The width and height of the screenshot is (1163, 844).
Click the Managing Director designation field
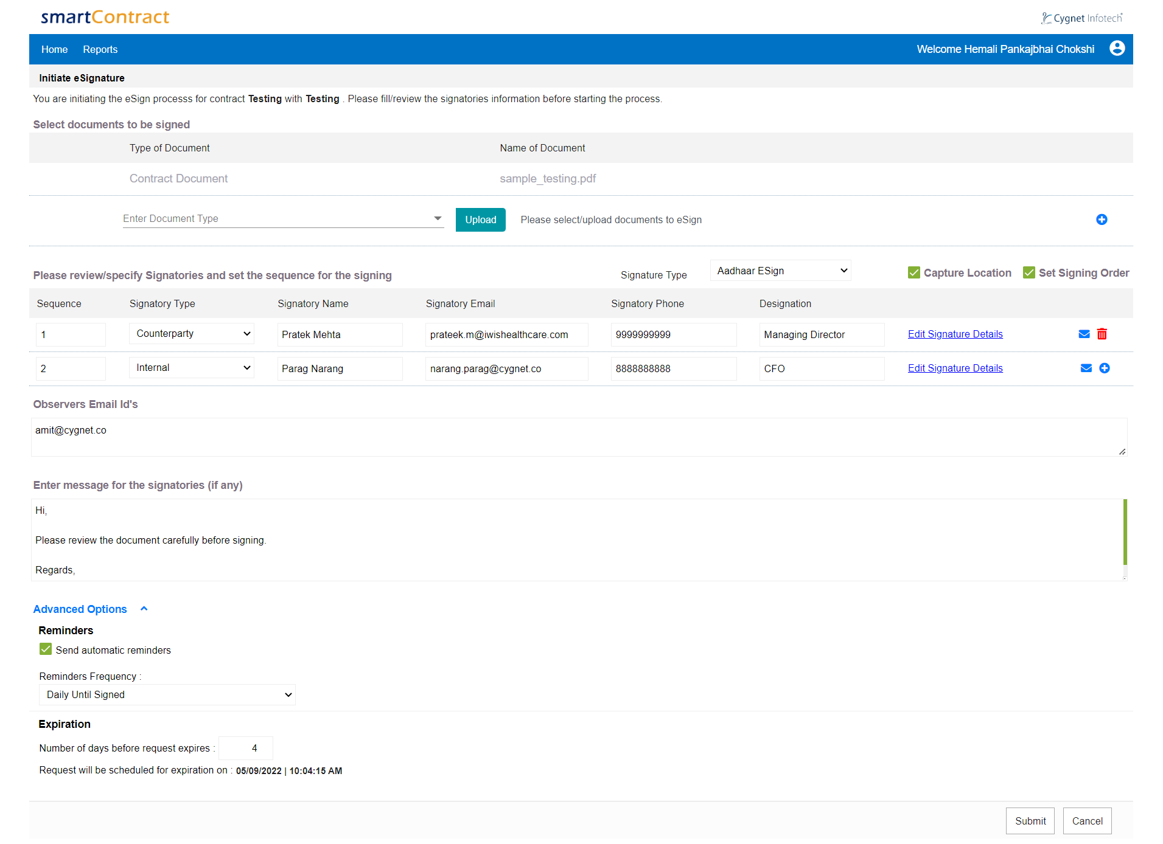[x=822, y=334]
